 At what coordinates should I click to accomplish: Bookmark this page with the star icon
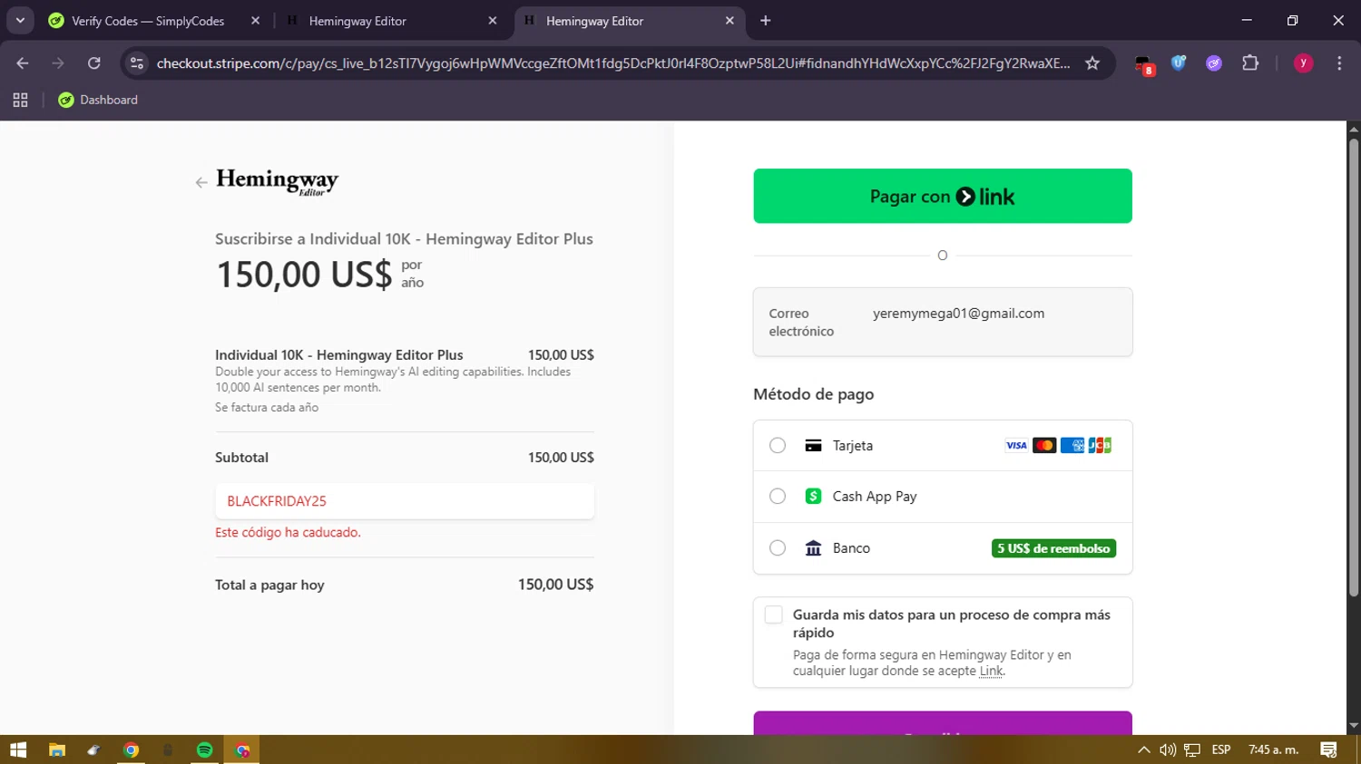coord(1092,63)
